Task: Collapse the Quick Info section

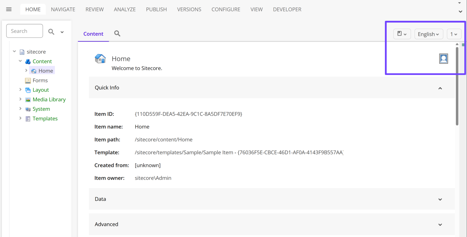Action: 440,88
